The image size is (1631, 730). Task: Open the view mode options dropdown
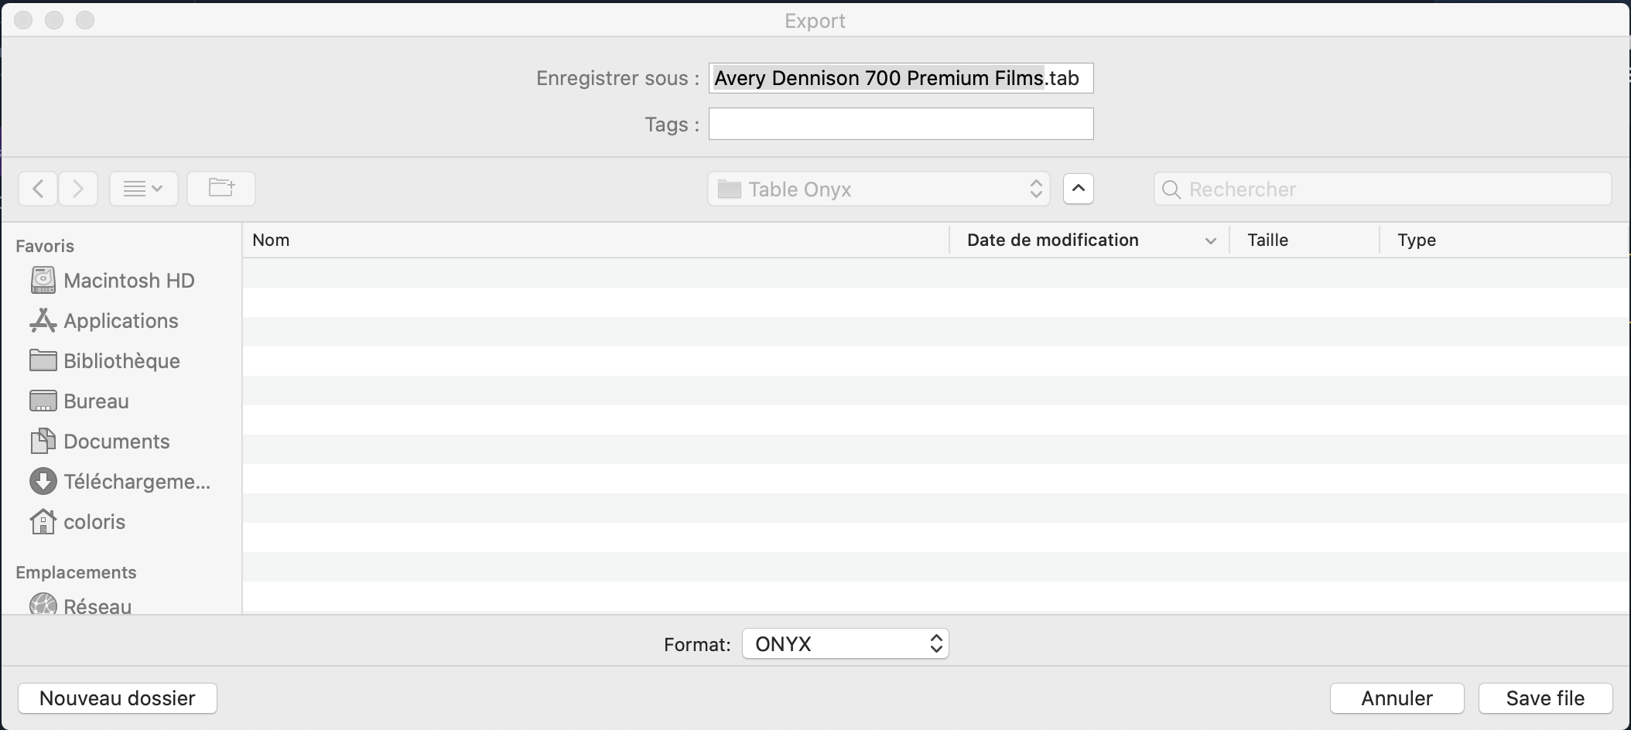tap(144, 189)
